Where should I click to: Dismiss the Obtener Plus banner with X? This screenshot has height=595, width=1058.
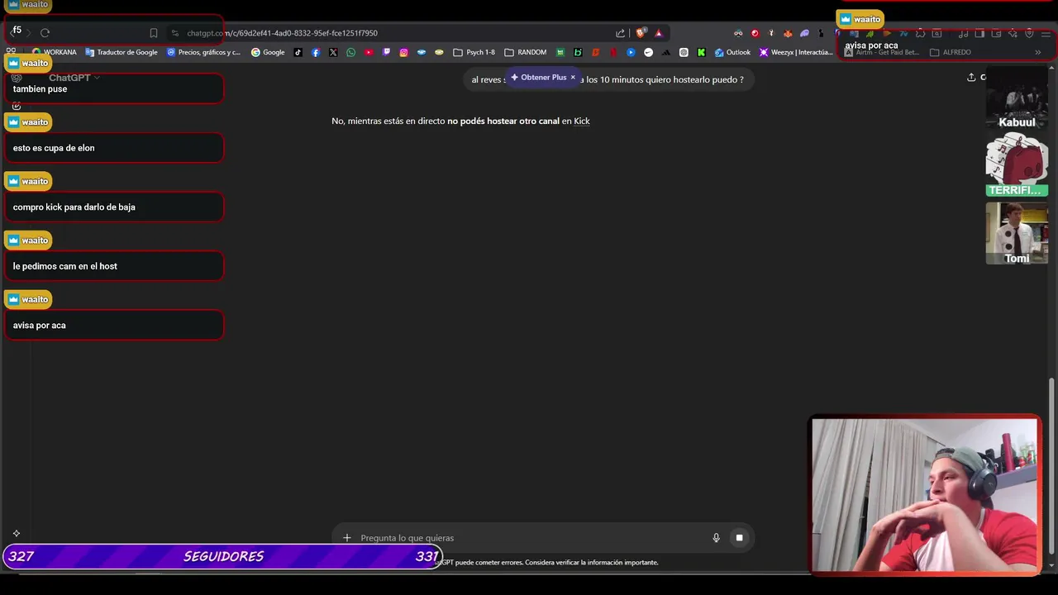[573, 77]
